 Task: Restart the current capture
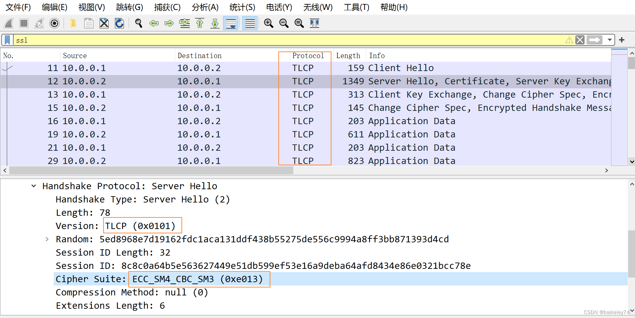39,23
